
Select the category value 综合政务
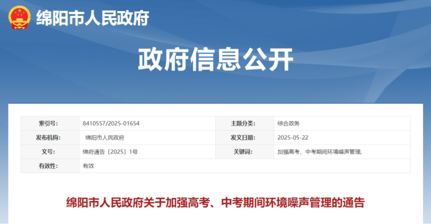pos(289,124)
